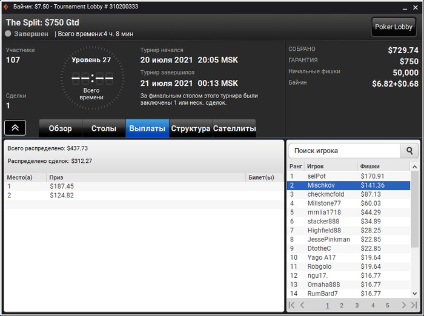
Task: Click scroll-up arrow of player list
Action: pos(414,167)
